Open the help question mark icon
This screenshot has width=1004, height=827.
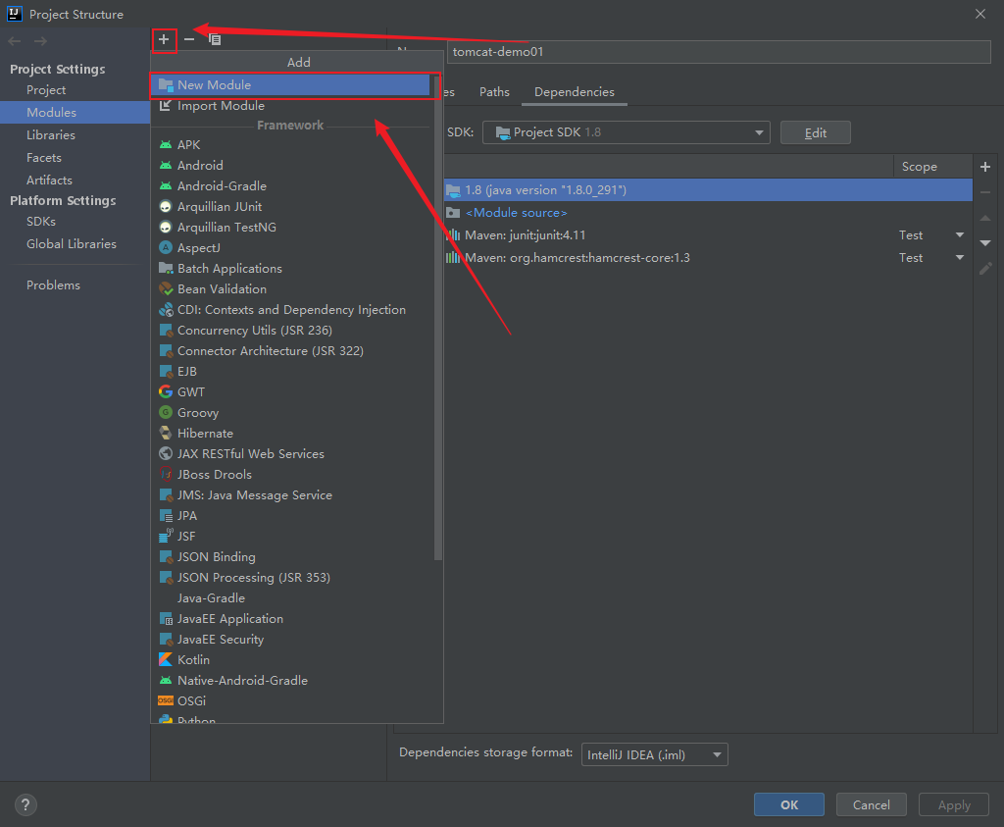[25, 804]
